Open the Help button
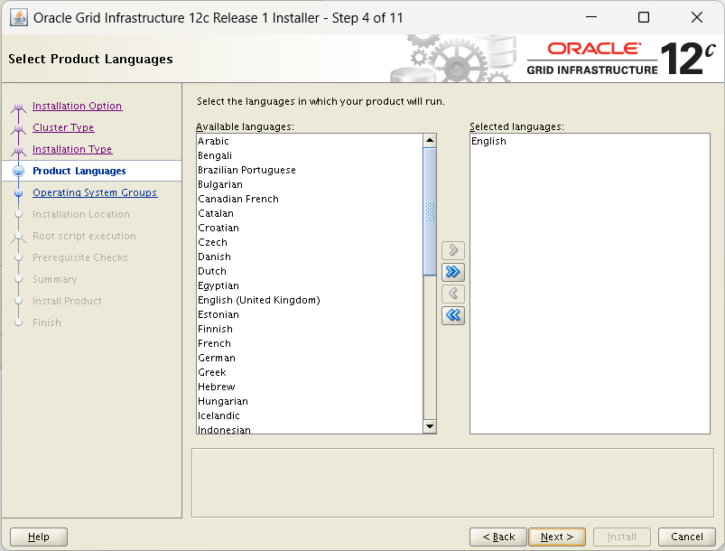This screenshot has height=551, width=725. point(39,537)
